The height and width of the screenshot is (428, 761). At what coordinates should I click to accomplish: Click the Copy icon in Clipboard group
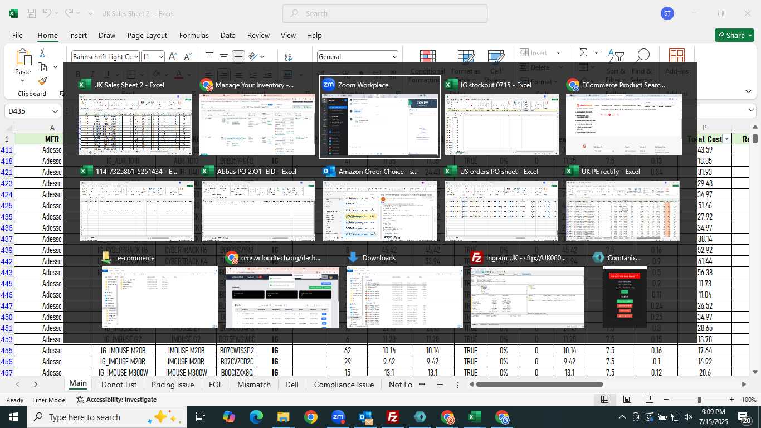click(42, 67)
